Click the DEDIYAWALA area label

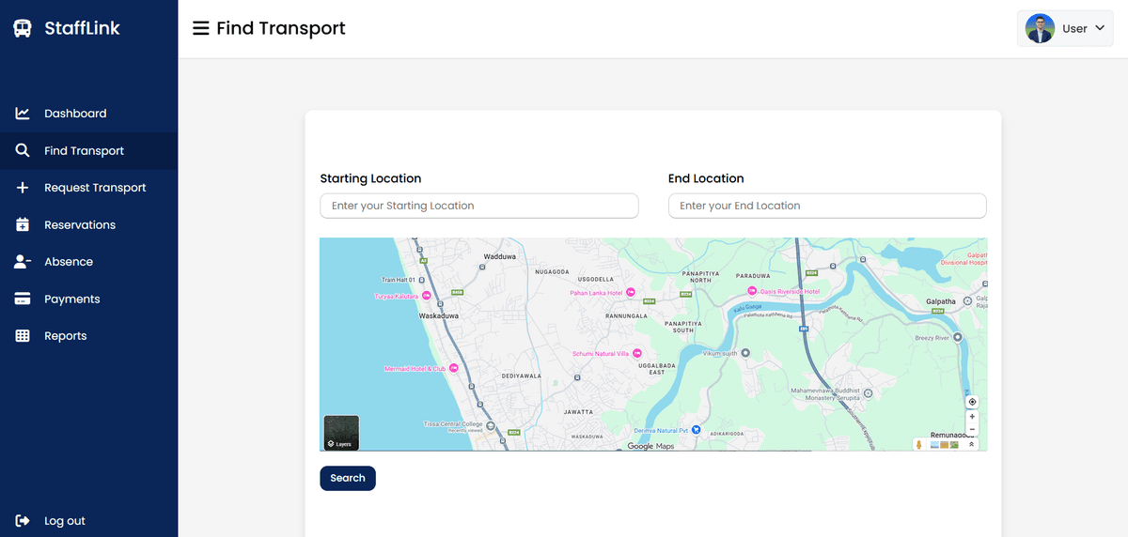tap(522, 376)
